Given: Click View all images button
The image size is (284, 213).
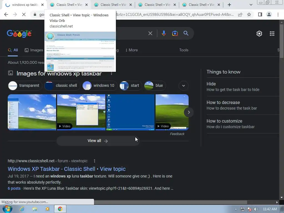Looking at the screenshot, I should point(98,141).
